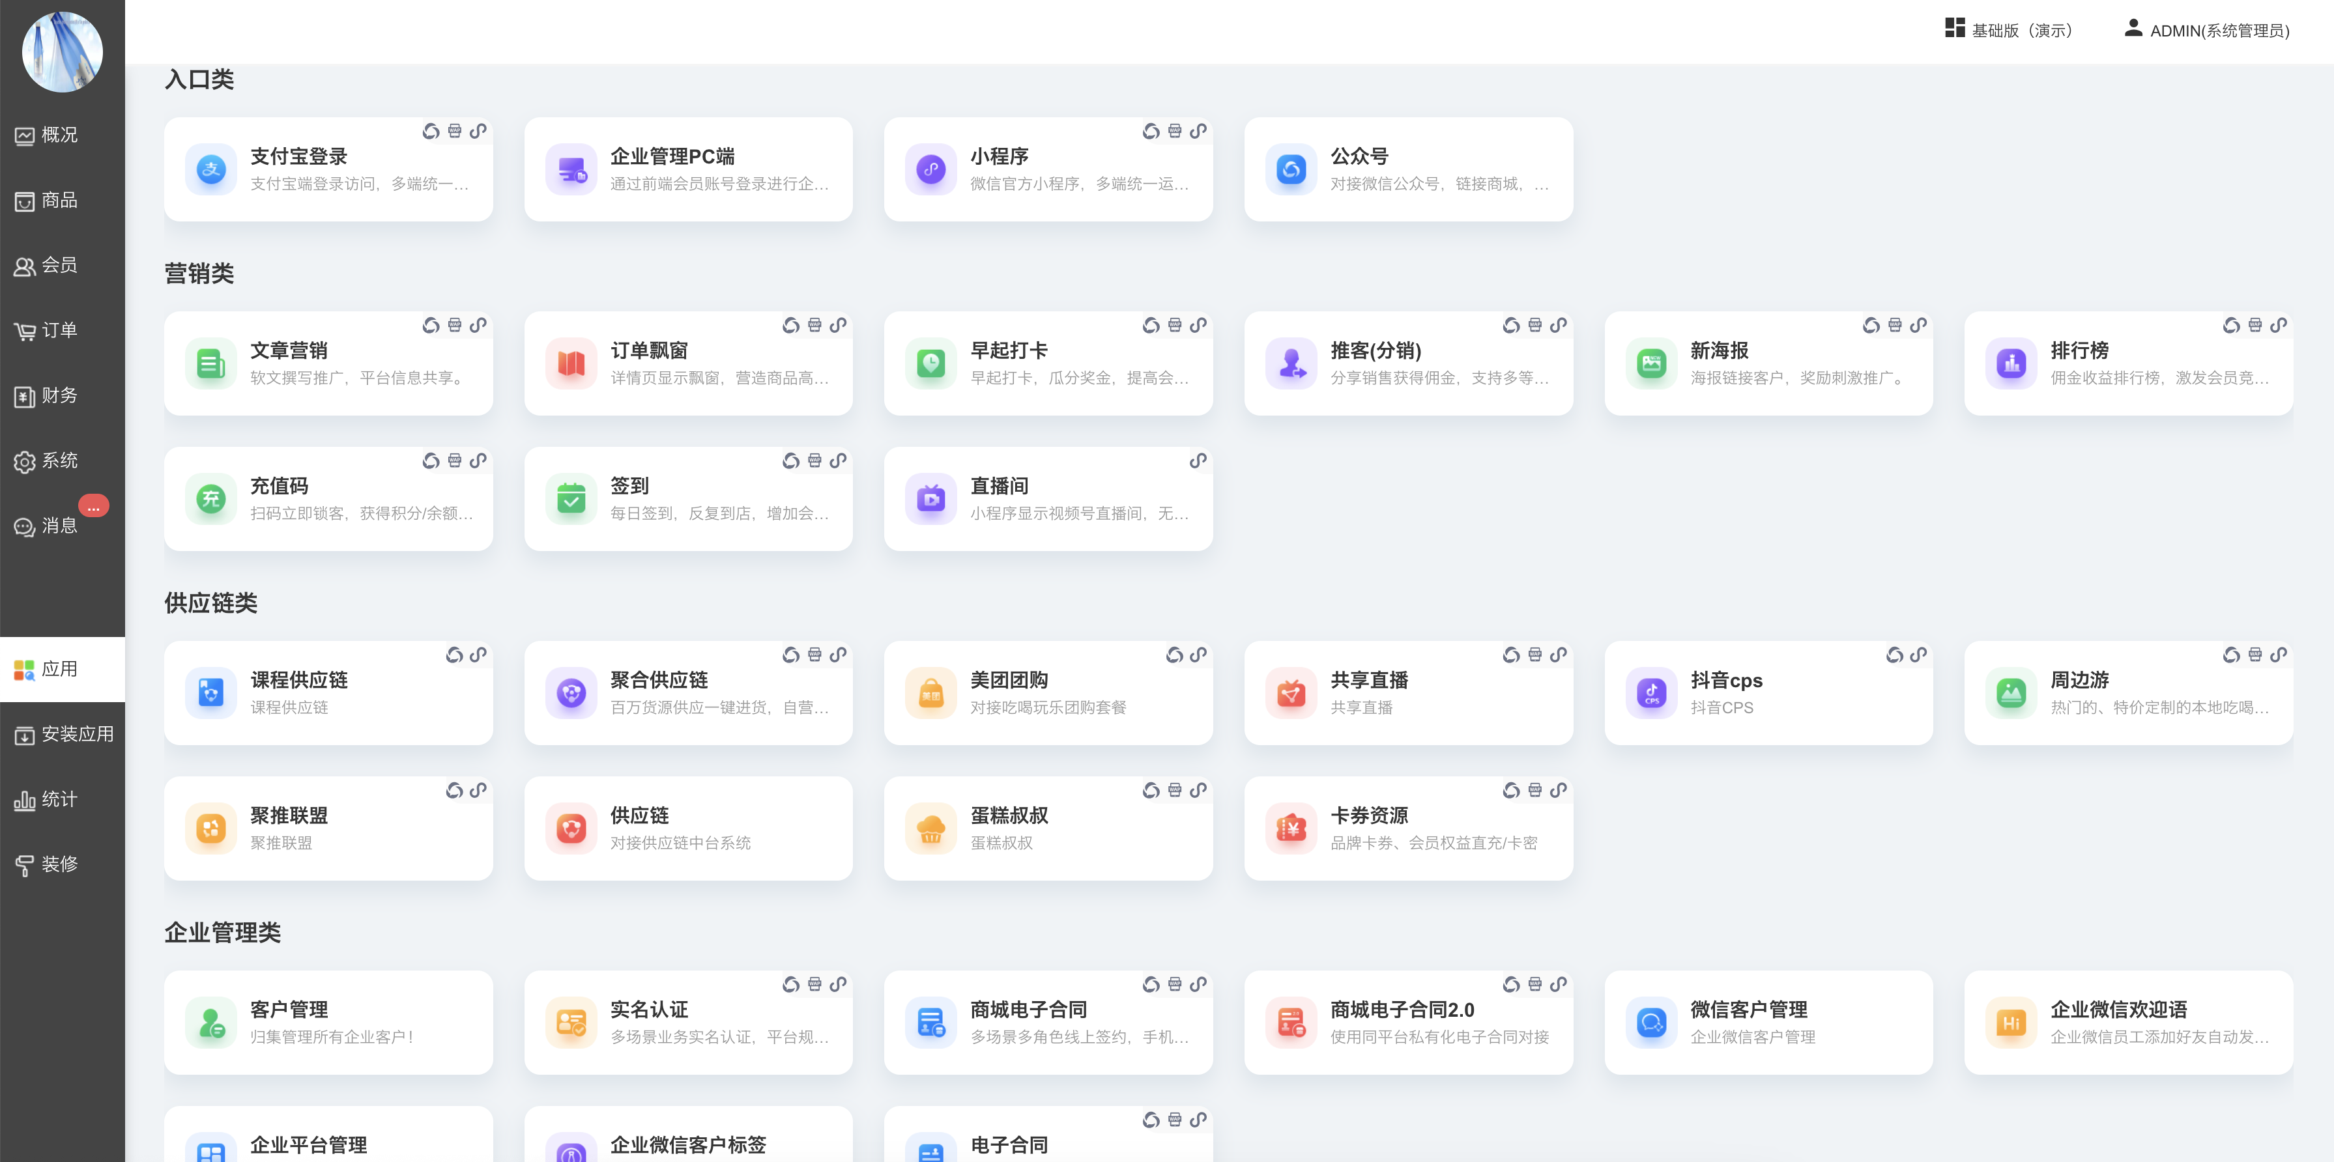
Task: Click the WAP icon on 支付宝登录 card
Action: (455, 132)
